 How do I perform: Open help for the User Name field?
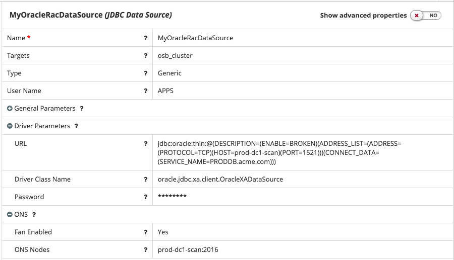(146, 91)
